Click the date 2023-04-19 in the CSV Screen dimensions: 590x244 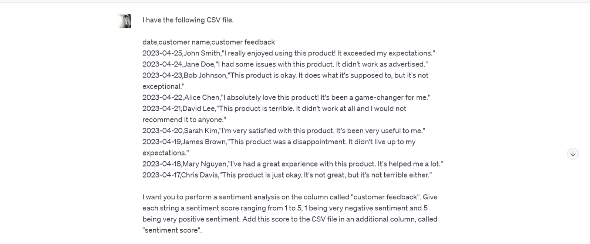coord(161,142)
